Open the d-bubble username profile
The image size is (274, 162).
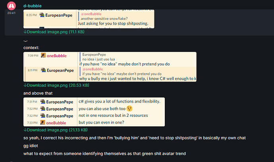[x=33, y=6]
